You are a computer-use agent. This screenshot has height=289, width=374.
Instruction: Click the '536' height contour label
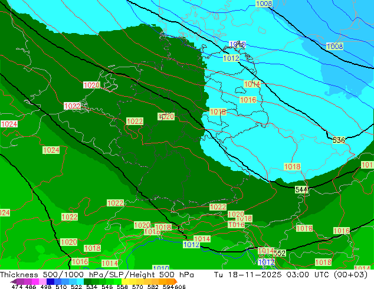pos(339,140)
